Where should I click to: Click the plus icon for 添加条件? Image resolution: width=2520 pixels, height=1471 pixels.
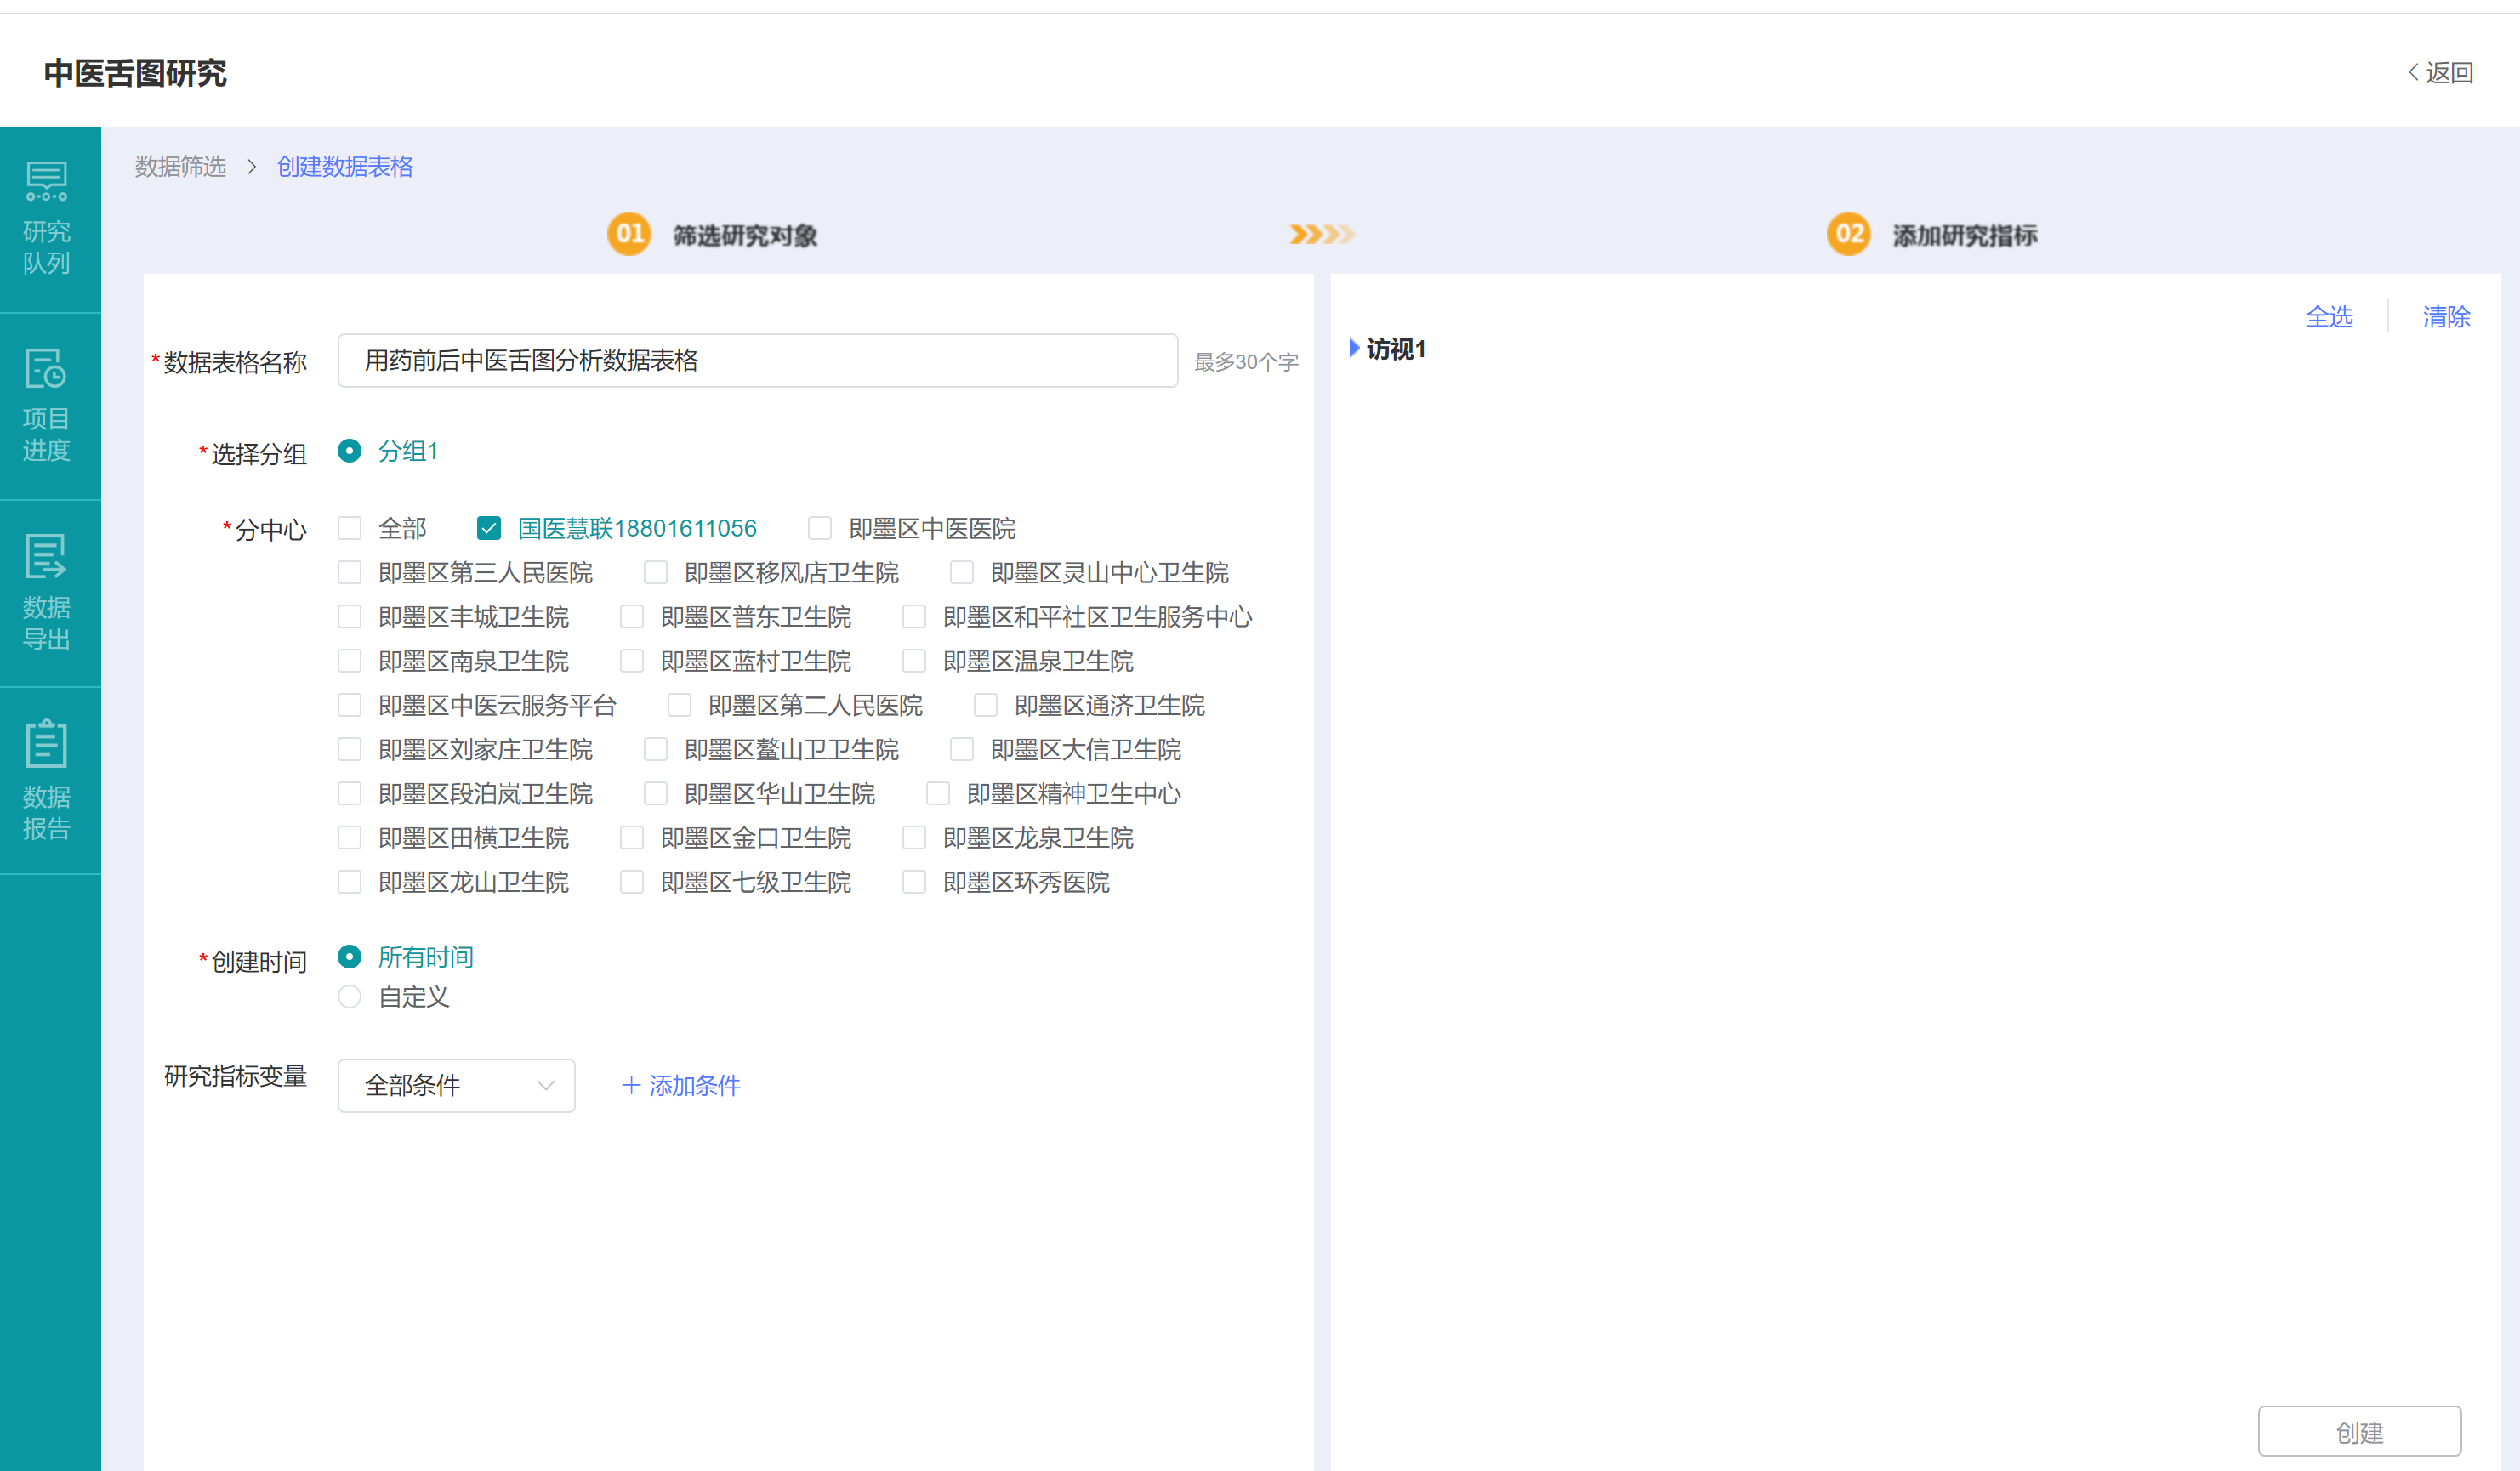[631, 1085]
